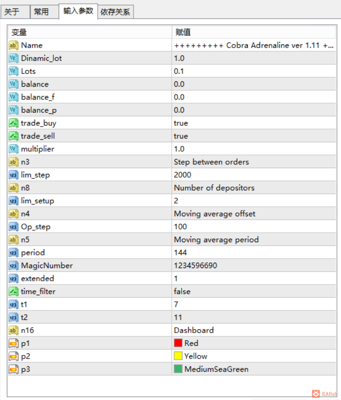
Task: Click the 变量 column header
Action: click(x=90, y=32)
